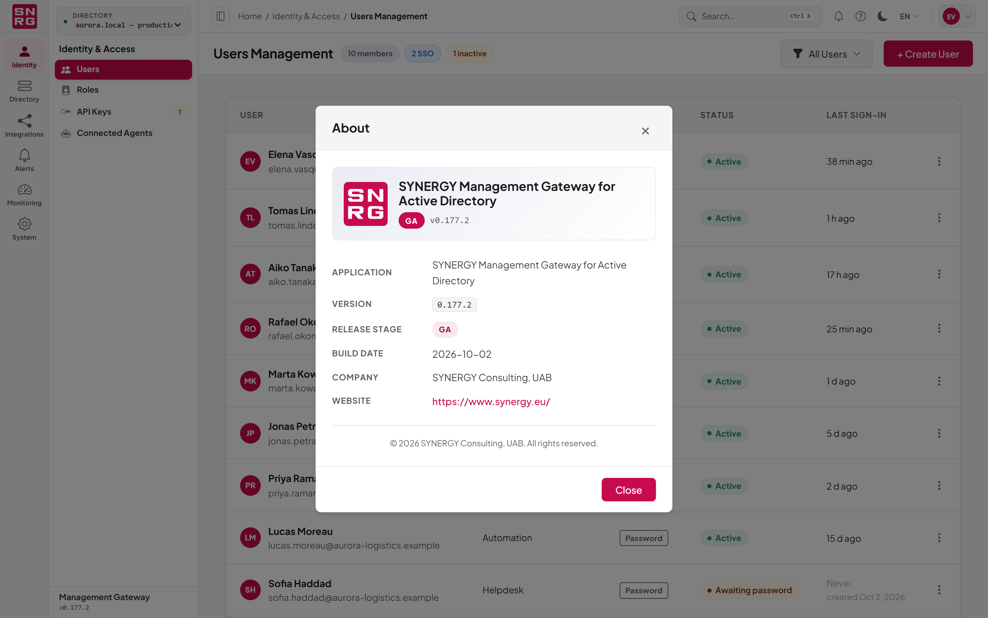Click the notifications bell in header

pyautogui.click(x=838, y=16)
